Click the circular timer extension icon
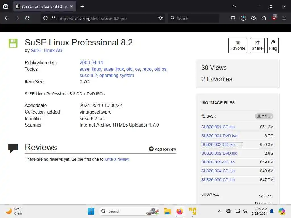 pos(243,18)
